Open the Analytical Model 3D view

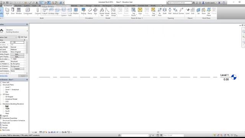coord(11,99)
